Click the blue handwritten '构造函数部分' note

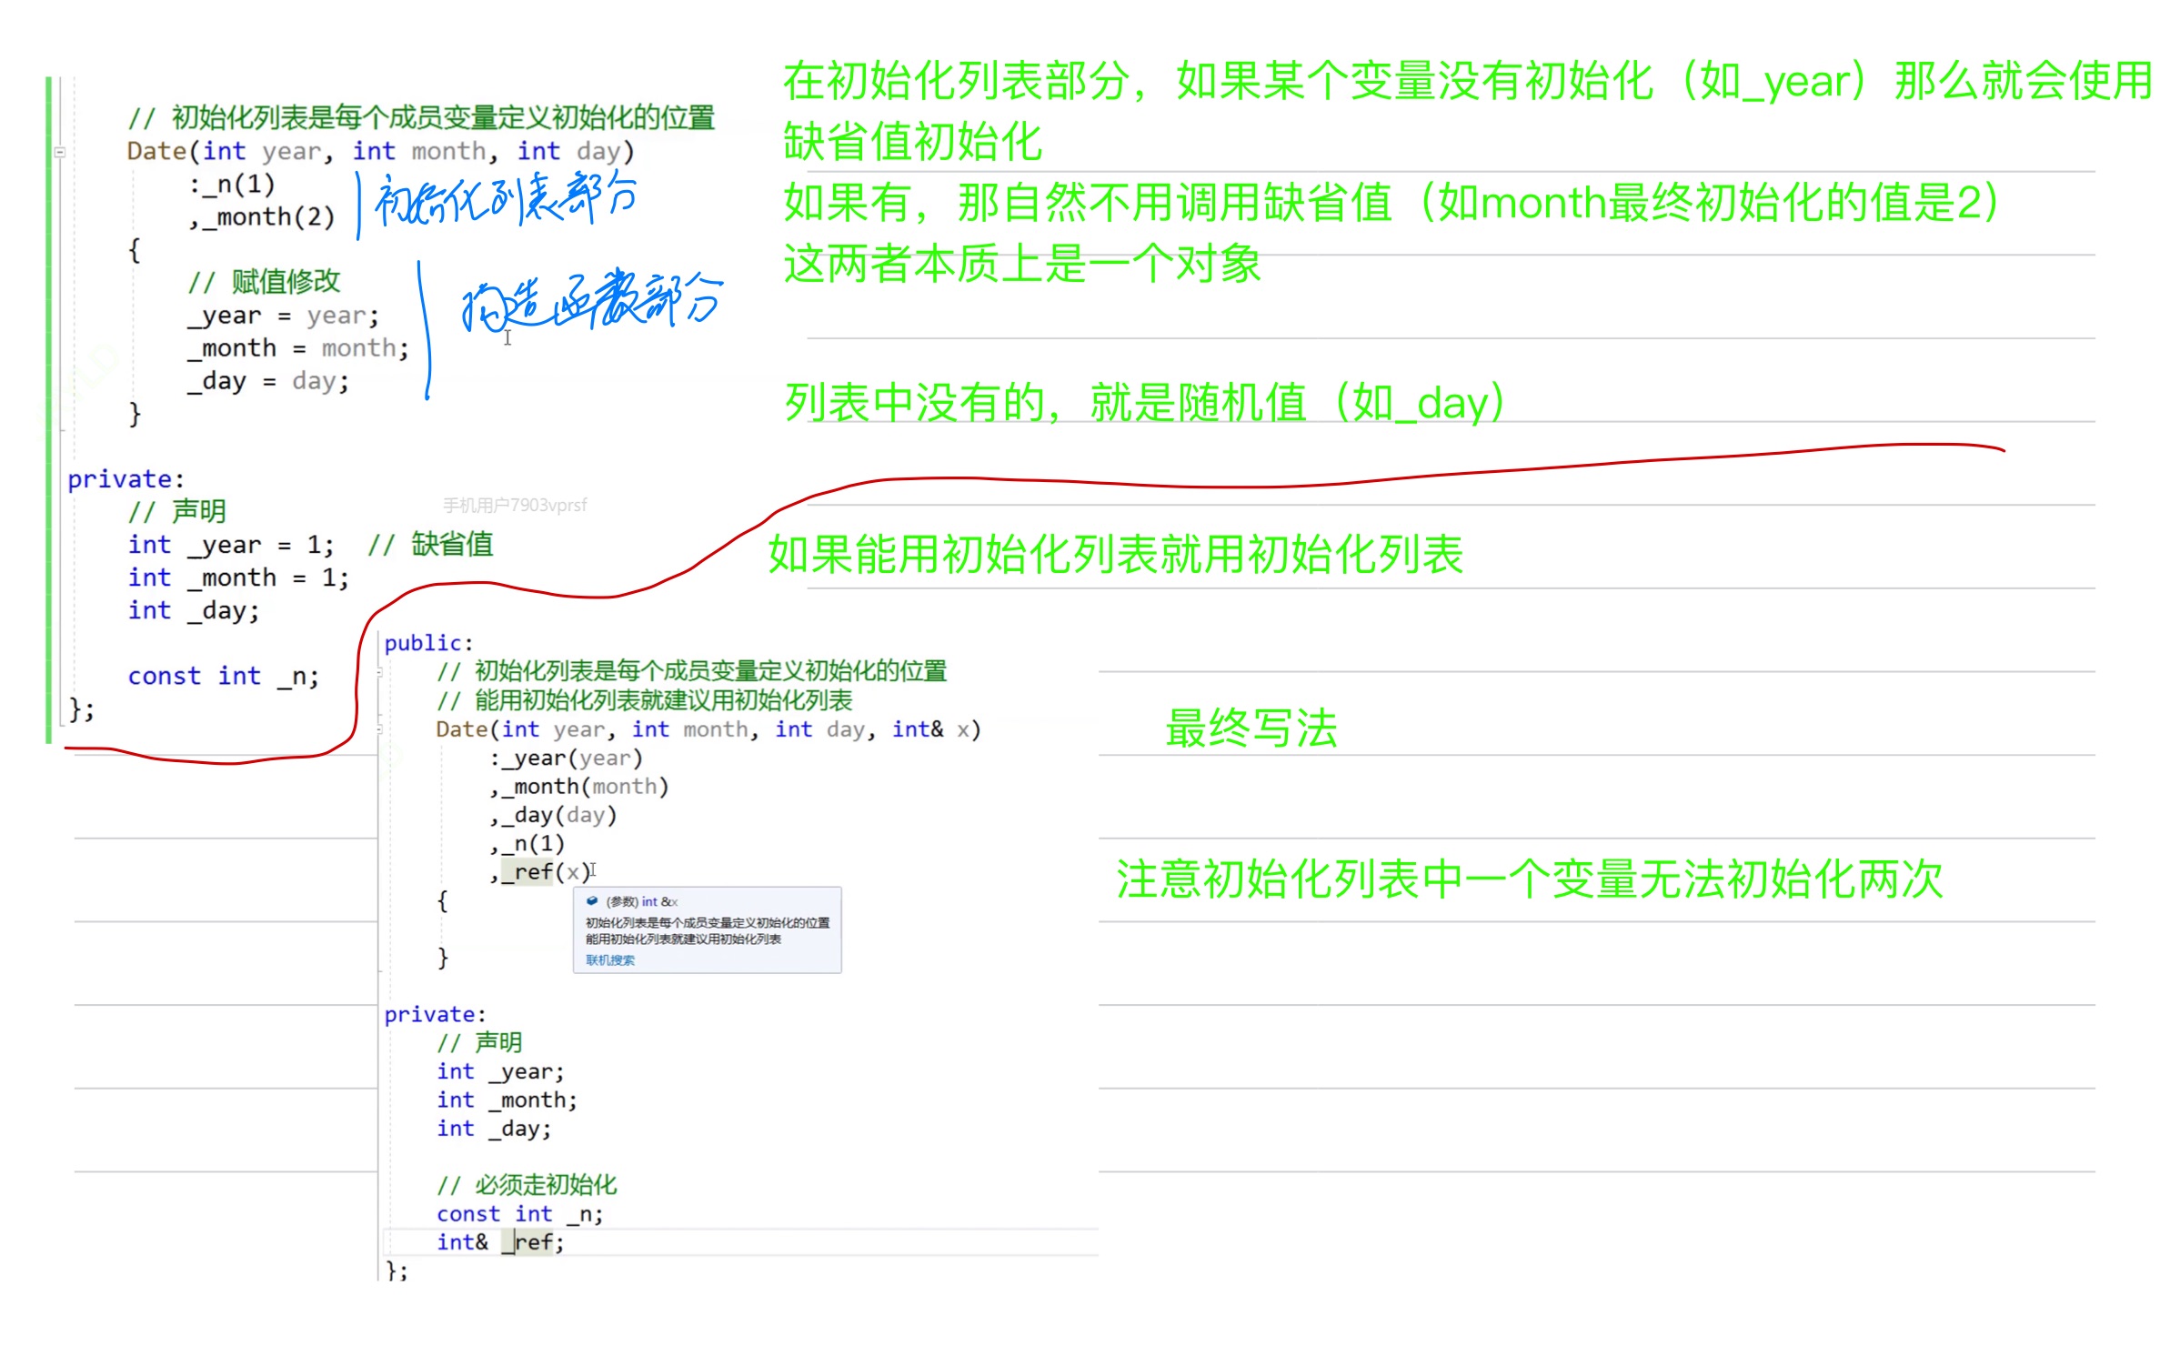(x=591, y=300)
